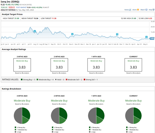Click Moderate Buy title above CURRENT pie
The height and width of the screenshot is (133, 155).
coord(133,101)
